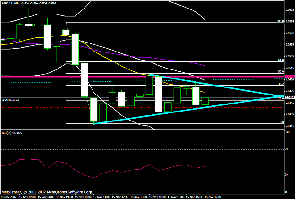Click the white current price tag 2.0464
This screenshot has width=295, height=199.
tap(289, 97)
